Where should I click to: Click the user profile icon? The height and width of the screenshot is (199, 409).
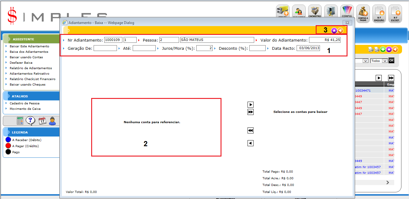52,121
